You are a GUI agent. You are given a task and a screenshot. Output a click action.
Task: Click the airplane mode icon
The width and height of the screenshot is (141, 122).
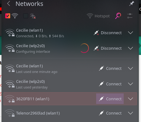tap(33, 16)
